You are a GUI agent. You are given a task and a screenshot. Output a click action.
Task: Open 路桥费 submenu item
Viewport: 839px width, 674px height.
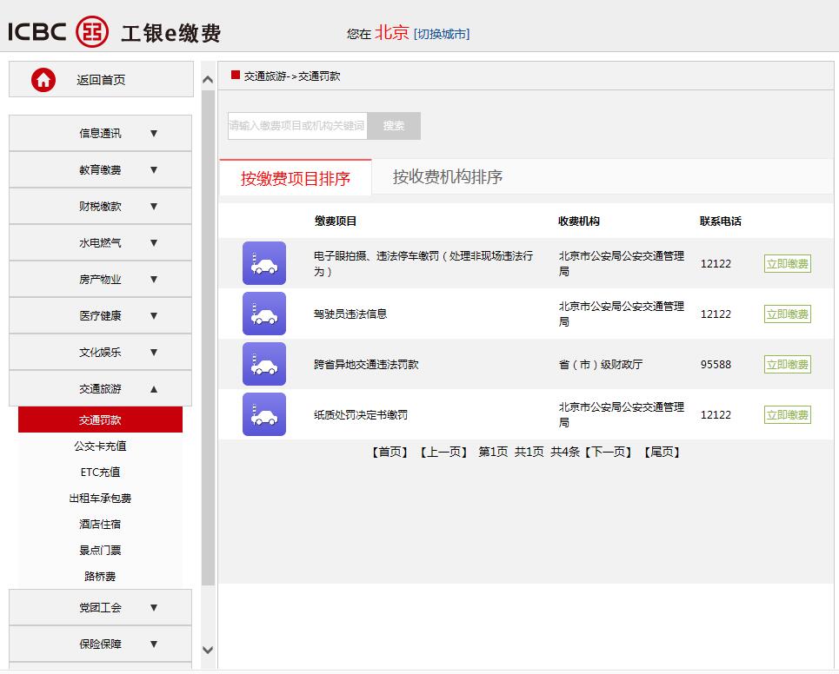click(101, 576)
